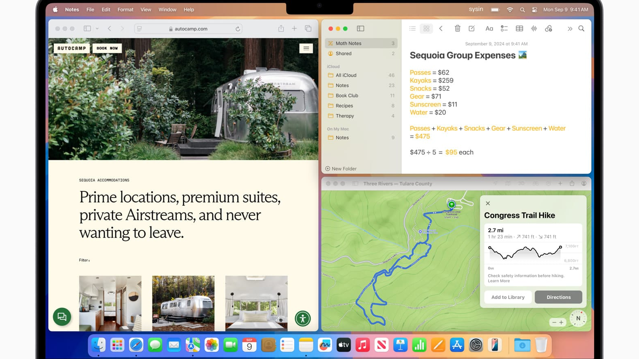639x359 pixels.
Task: Follow the Learn More link
Action: (499, 281)
